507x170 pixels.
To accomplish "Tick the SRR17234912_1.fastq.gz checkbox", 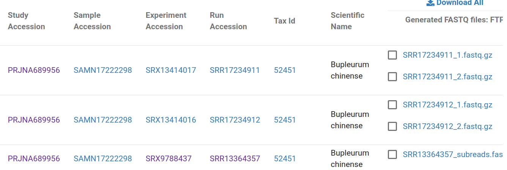I will coord(392,105).
